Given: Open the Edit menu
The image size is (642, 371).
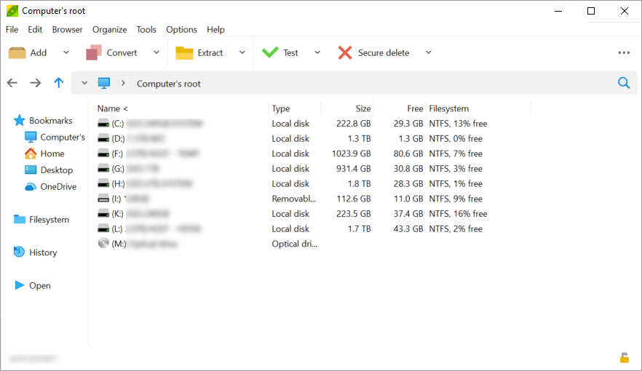Looking at the screenshot, I should [x=35, y=29].
